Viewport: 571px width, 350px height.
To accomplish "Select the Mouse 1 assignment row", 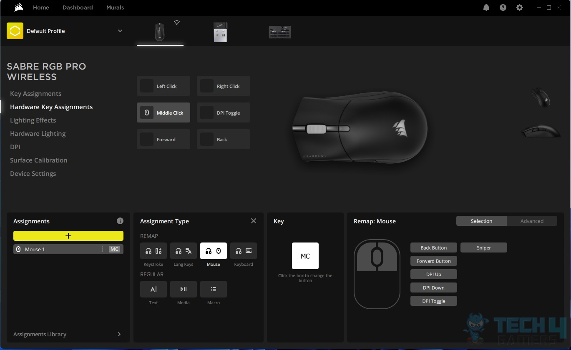I will [68, 249].
